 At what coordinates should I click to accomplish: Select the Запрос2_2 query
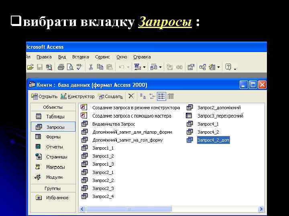(x=98, y=180)
